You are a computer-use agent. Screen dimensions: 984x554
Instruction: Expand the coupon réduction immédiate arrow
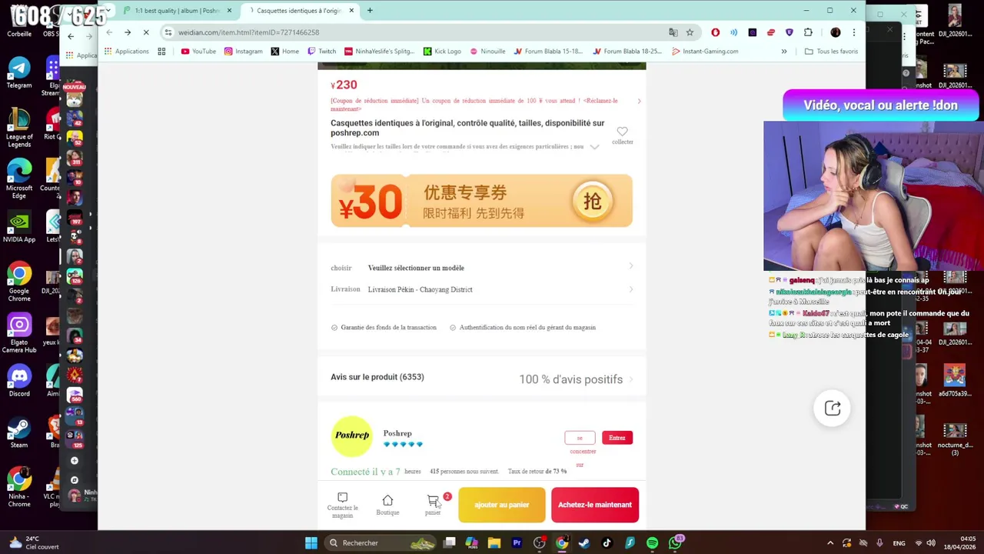[x=639, y=101]
